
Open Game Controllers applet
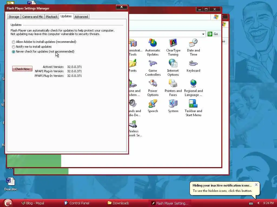pyautogui.click(x=153, y=68)
